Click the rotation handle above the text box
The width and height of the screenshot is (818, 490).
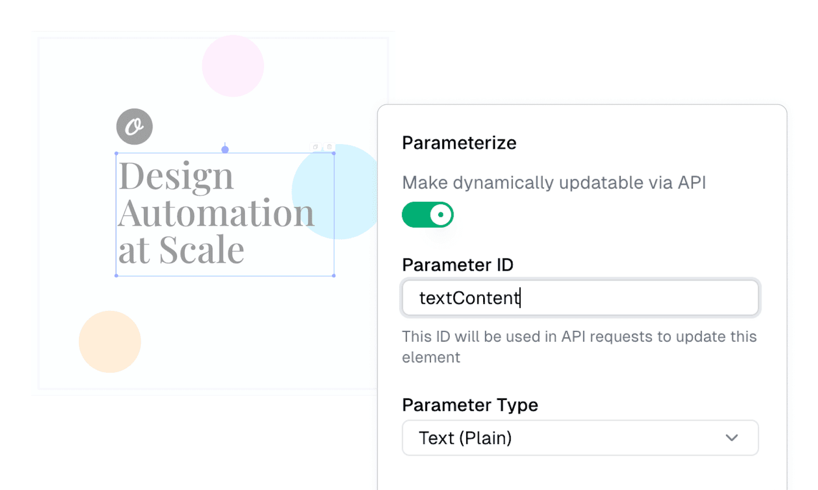[x=224, y=149]
